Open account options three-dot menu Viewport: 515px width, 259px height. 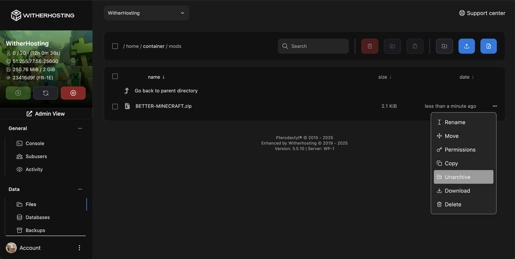point(79,248)
